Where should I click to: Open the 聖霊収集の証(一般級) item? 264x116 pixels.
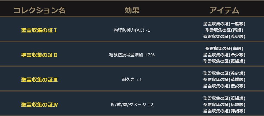tap(224, 24)
